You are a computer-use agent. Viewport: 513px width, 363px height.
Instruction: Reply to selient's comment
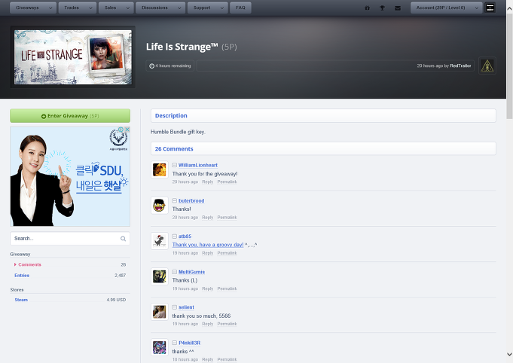207,324
